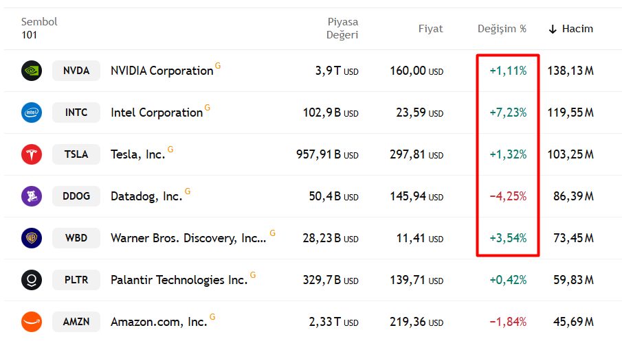
Task: Click the descending sort arrow beside Hacim
Action: click(553, 29)
